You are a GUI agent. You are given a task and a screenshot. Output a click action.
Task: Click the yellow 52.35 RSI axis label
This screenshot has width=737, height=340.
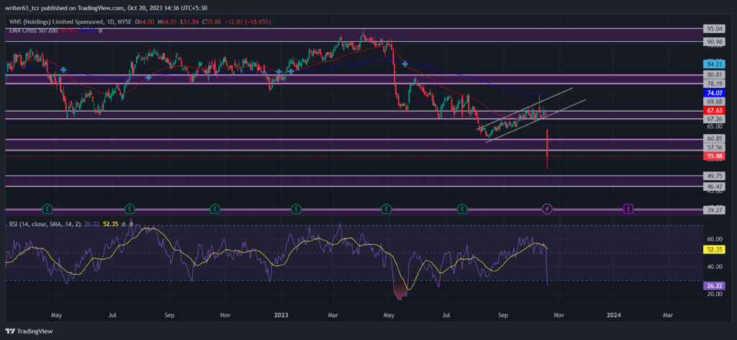[x=713, y=250]
